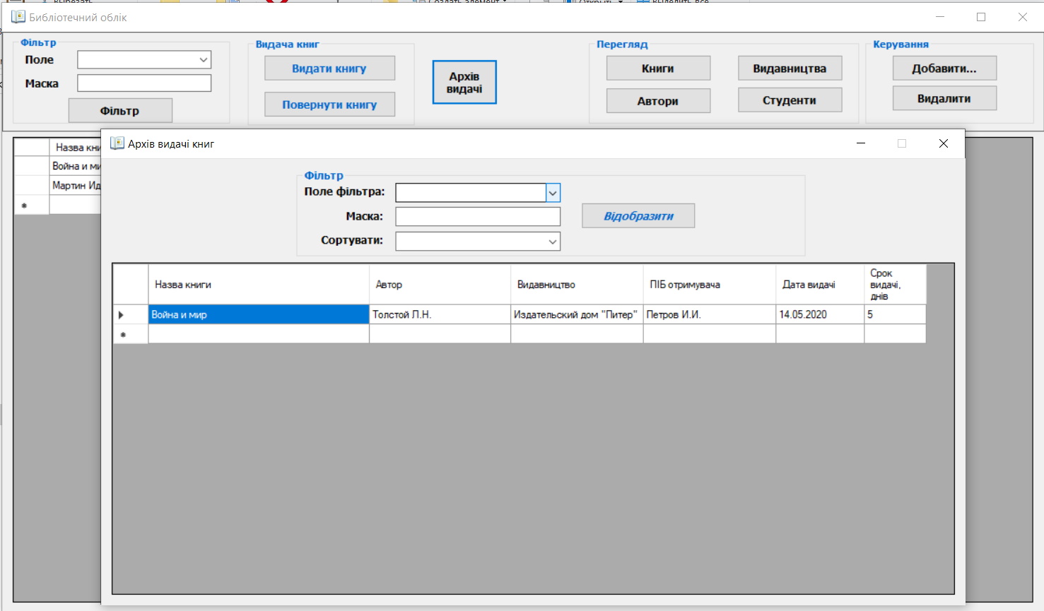Click the Добавити... button
Screen dimensions: 1044x611
coord(944,69)
